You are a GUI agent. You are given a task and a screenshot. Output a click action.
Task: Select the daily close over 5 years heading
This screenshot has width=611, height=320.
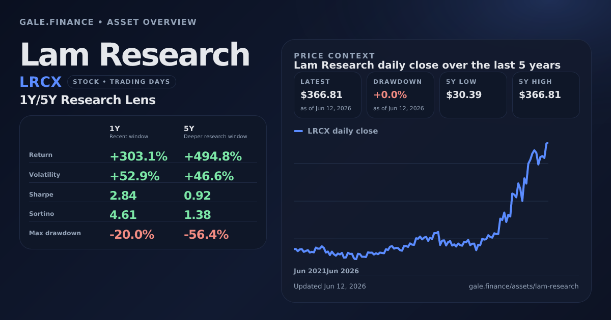tap(427, 66)
